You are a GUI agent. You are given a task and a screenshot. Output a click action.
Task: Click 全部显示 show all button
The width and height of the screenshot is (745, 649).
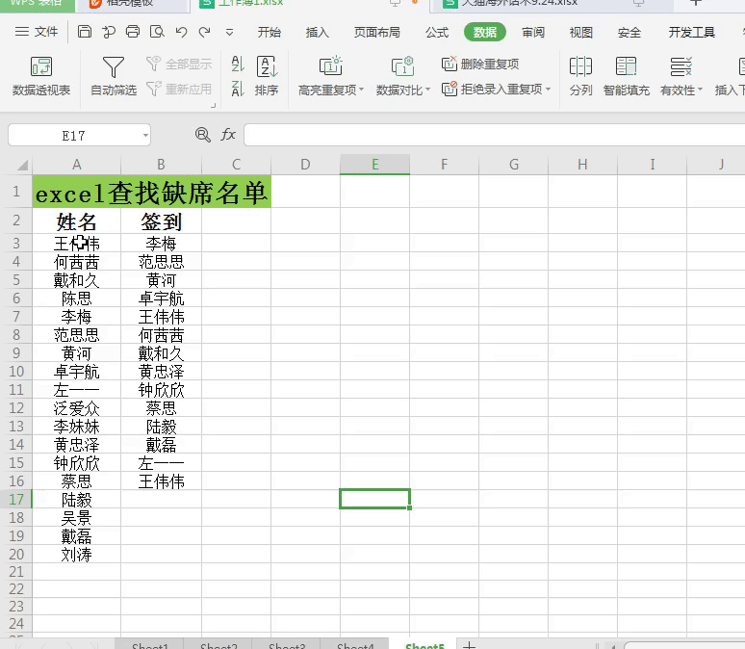pyautogui.click(x=179, y=64)
